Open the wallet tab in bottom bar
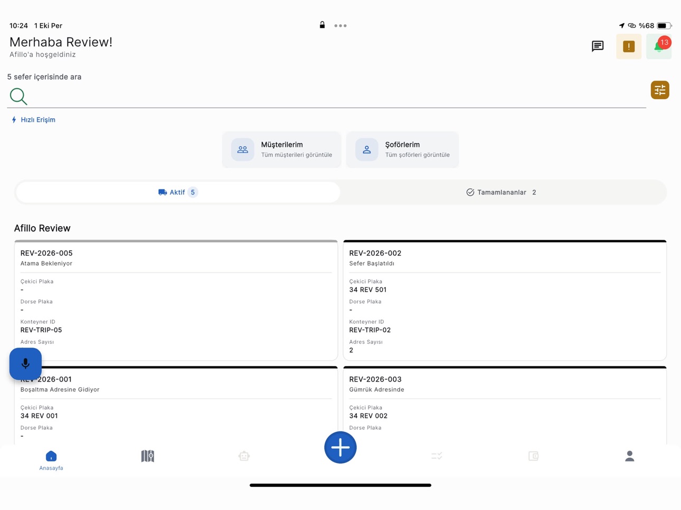This screenshot has height=510, width=681. pyautogui.click(x=533, y=456)
